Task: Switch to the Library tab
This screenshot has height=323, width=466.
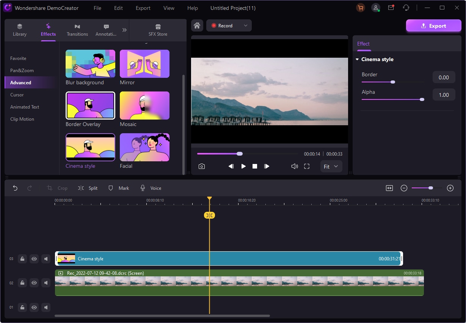Action: pyautogui.click(x=20, y=30)
